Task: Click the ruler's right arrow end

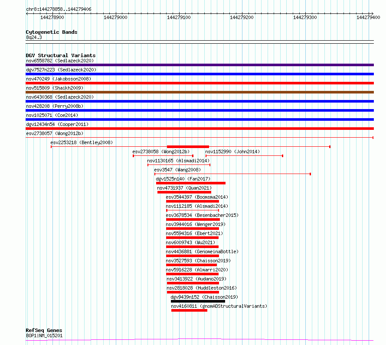Action: point(372,14)
